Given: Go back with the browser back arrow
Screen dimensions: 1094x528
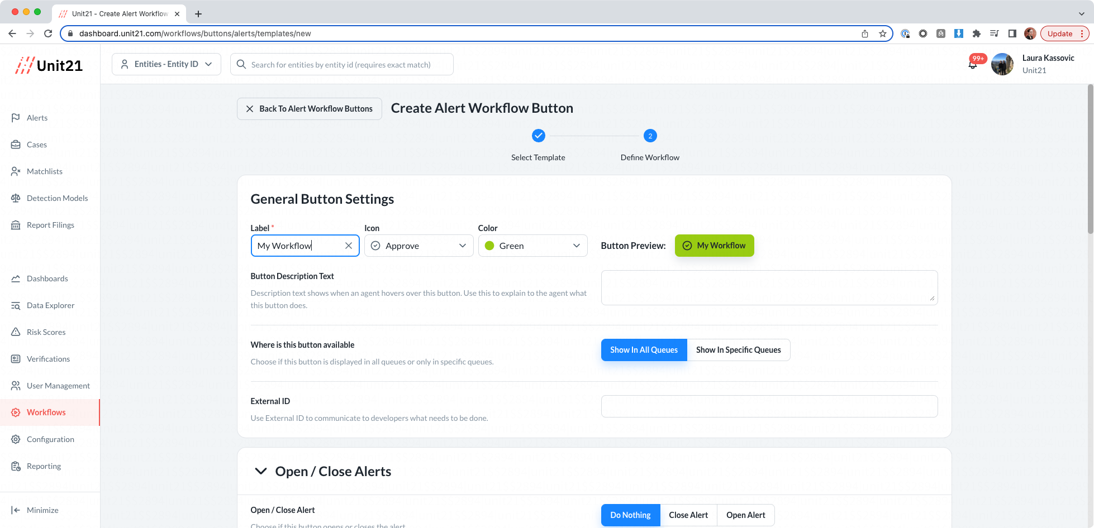Looking at the screenshot, I should [12, 33].
